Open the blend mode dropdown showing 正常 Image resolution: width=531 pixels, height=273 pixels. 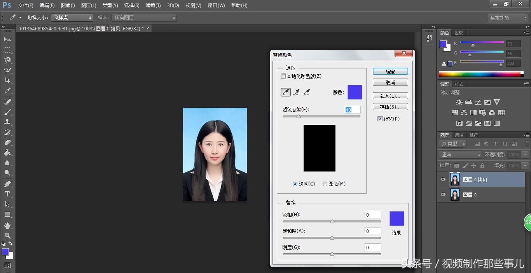click(460, 154)
